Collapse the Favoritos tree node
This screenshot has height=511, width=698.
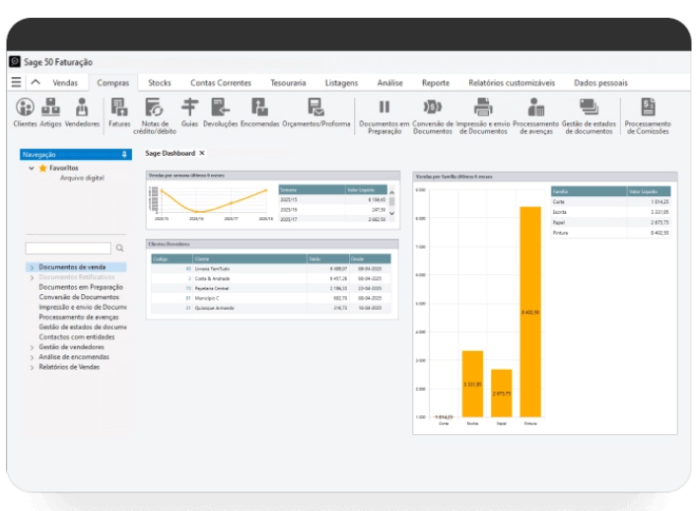32,169
